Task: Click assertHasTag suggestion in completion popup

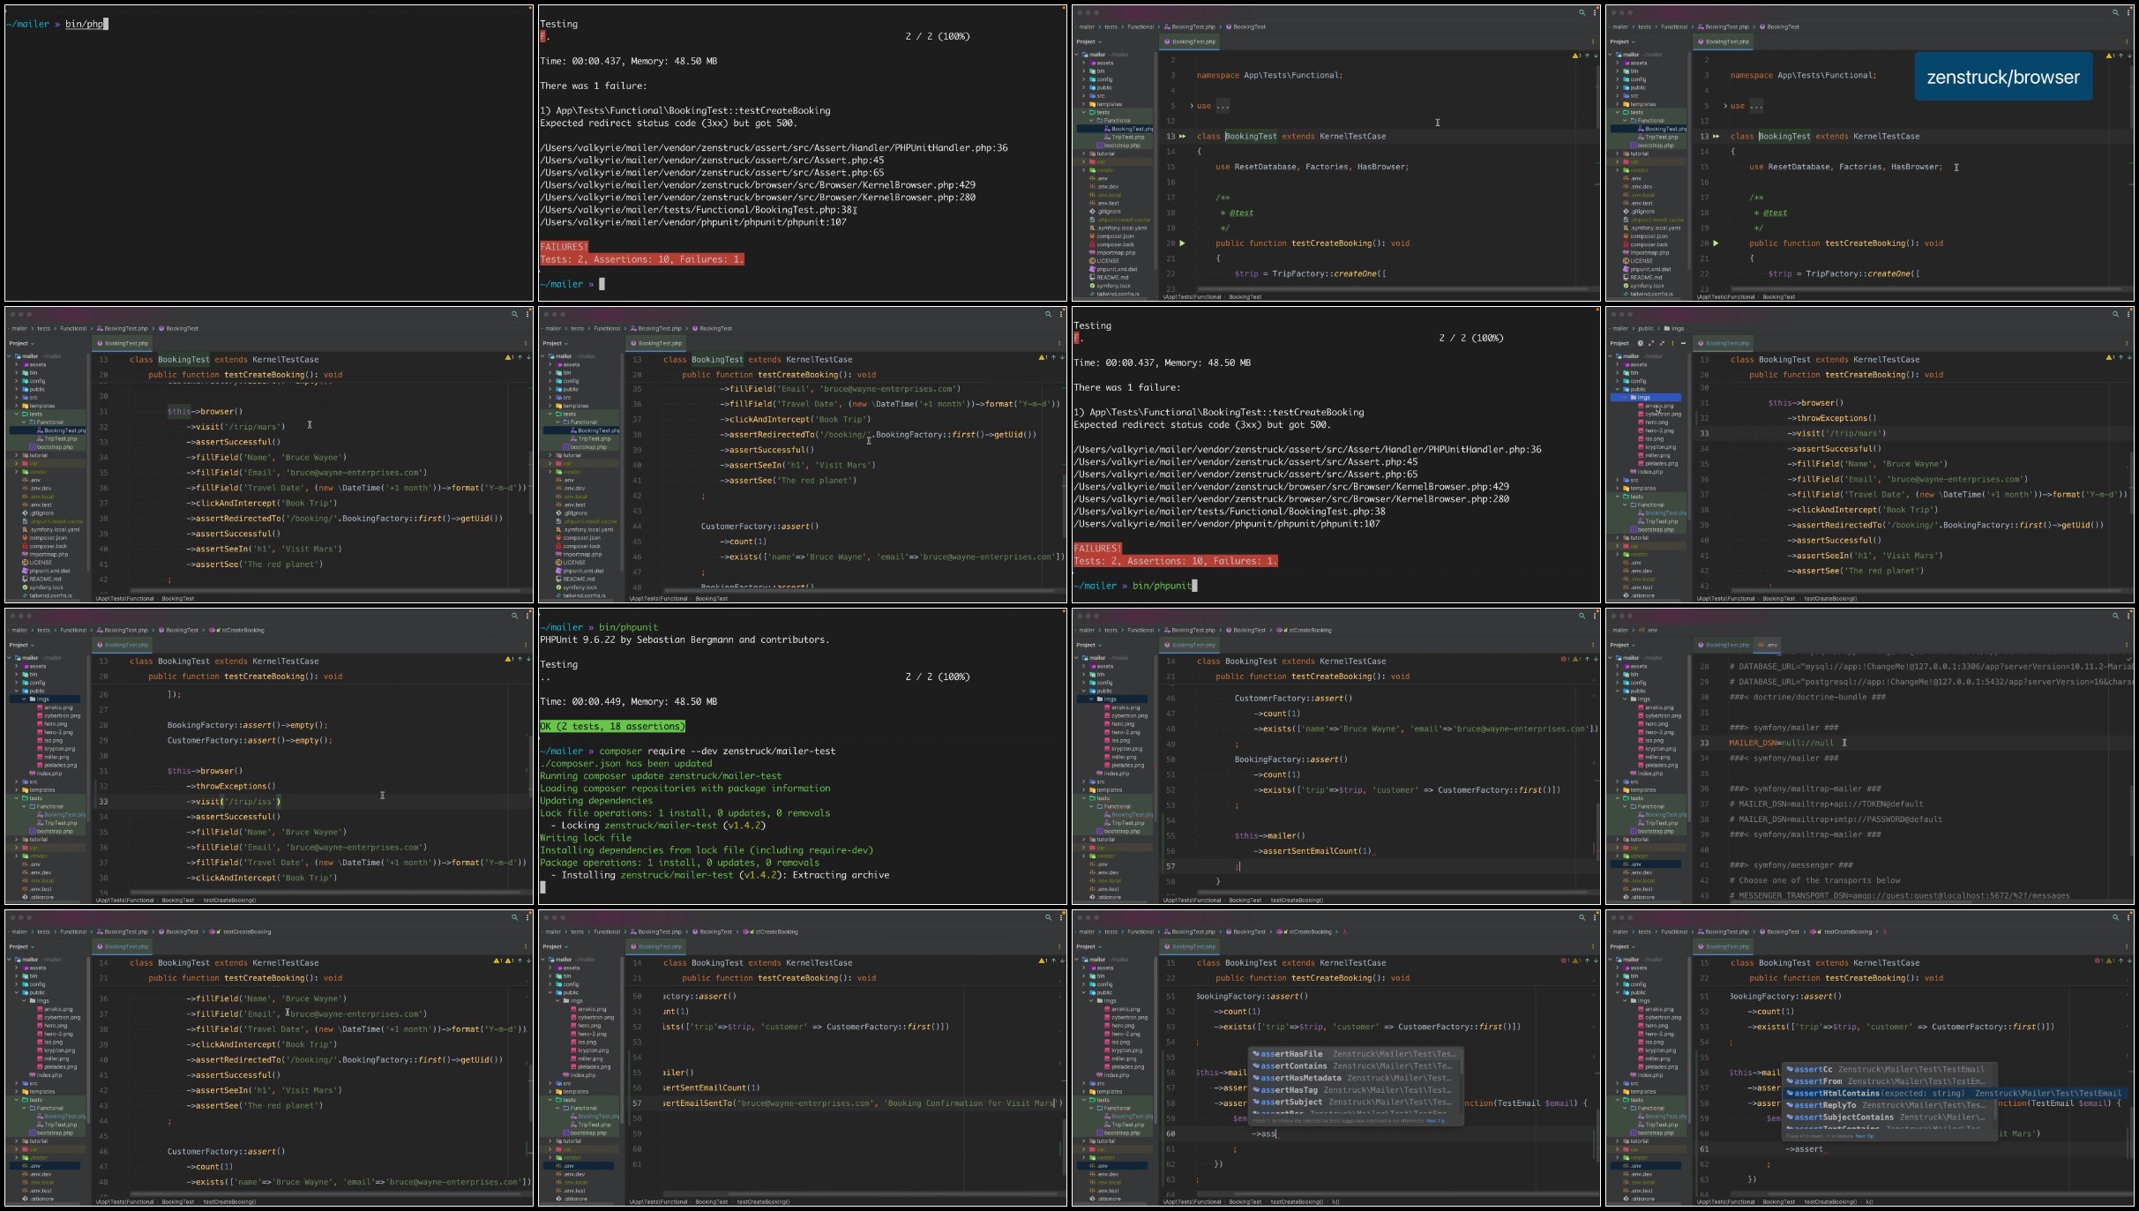Action: 1354,1090
